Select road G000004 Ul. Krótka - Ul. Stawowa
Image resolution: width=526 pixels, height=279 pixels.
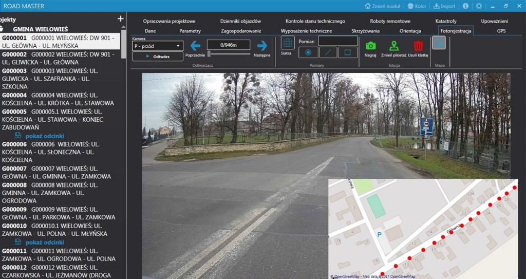click(60, 99)
